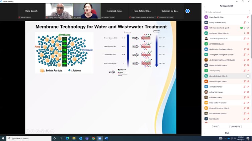Click the Invite button
This screenshot has height=141, width=252.
(215, 127)
